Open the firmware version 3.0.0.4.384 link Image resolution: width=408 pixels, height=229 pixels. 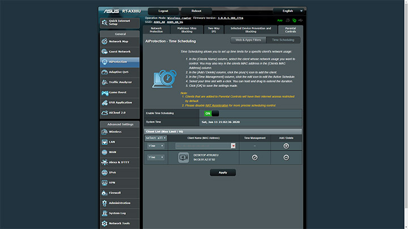230,18
